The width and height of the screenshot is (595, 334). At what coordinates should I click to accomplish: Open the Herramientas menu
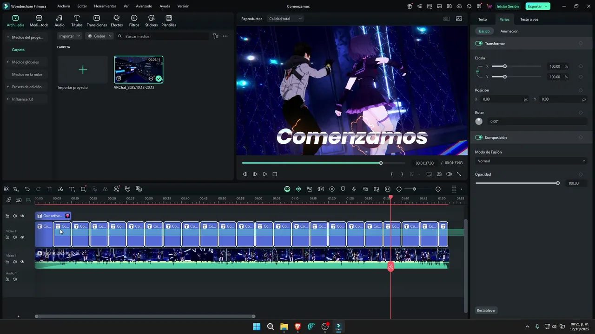click(x=105, y=6)
